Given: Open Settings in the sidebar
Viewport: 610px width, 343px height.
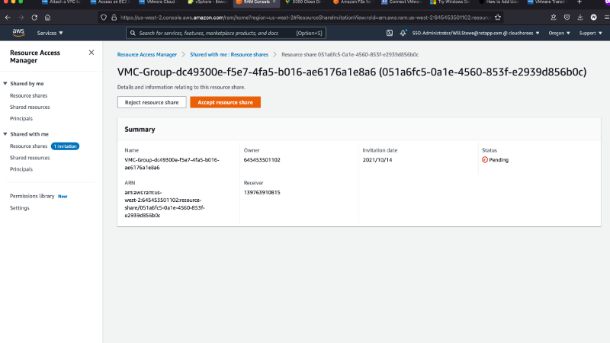Looking at the screenshot, I should click(x=20, y=208).
